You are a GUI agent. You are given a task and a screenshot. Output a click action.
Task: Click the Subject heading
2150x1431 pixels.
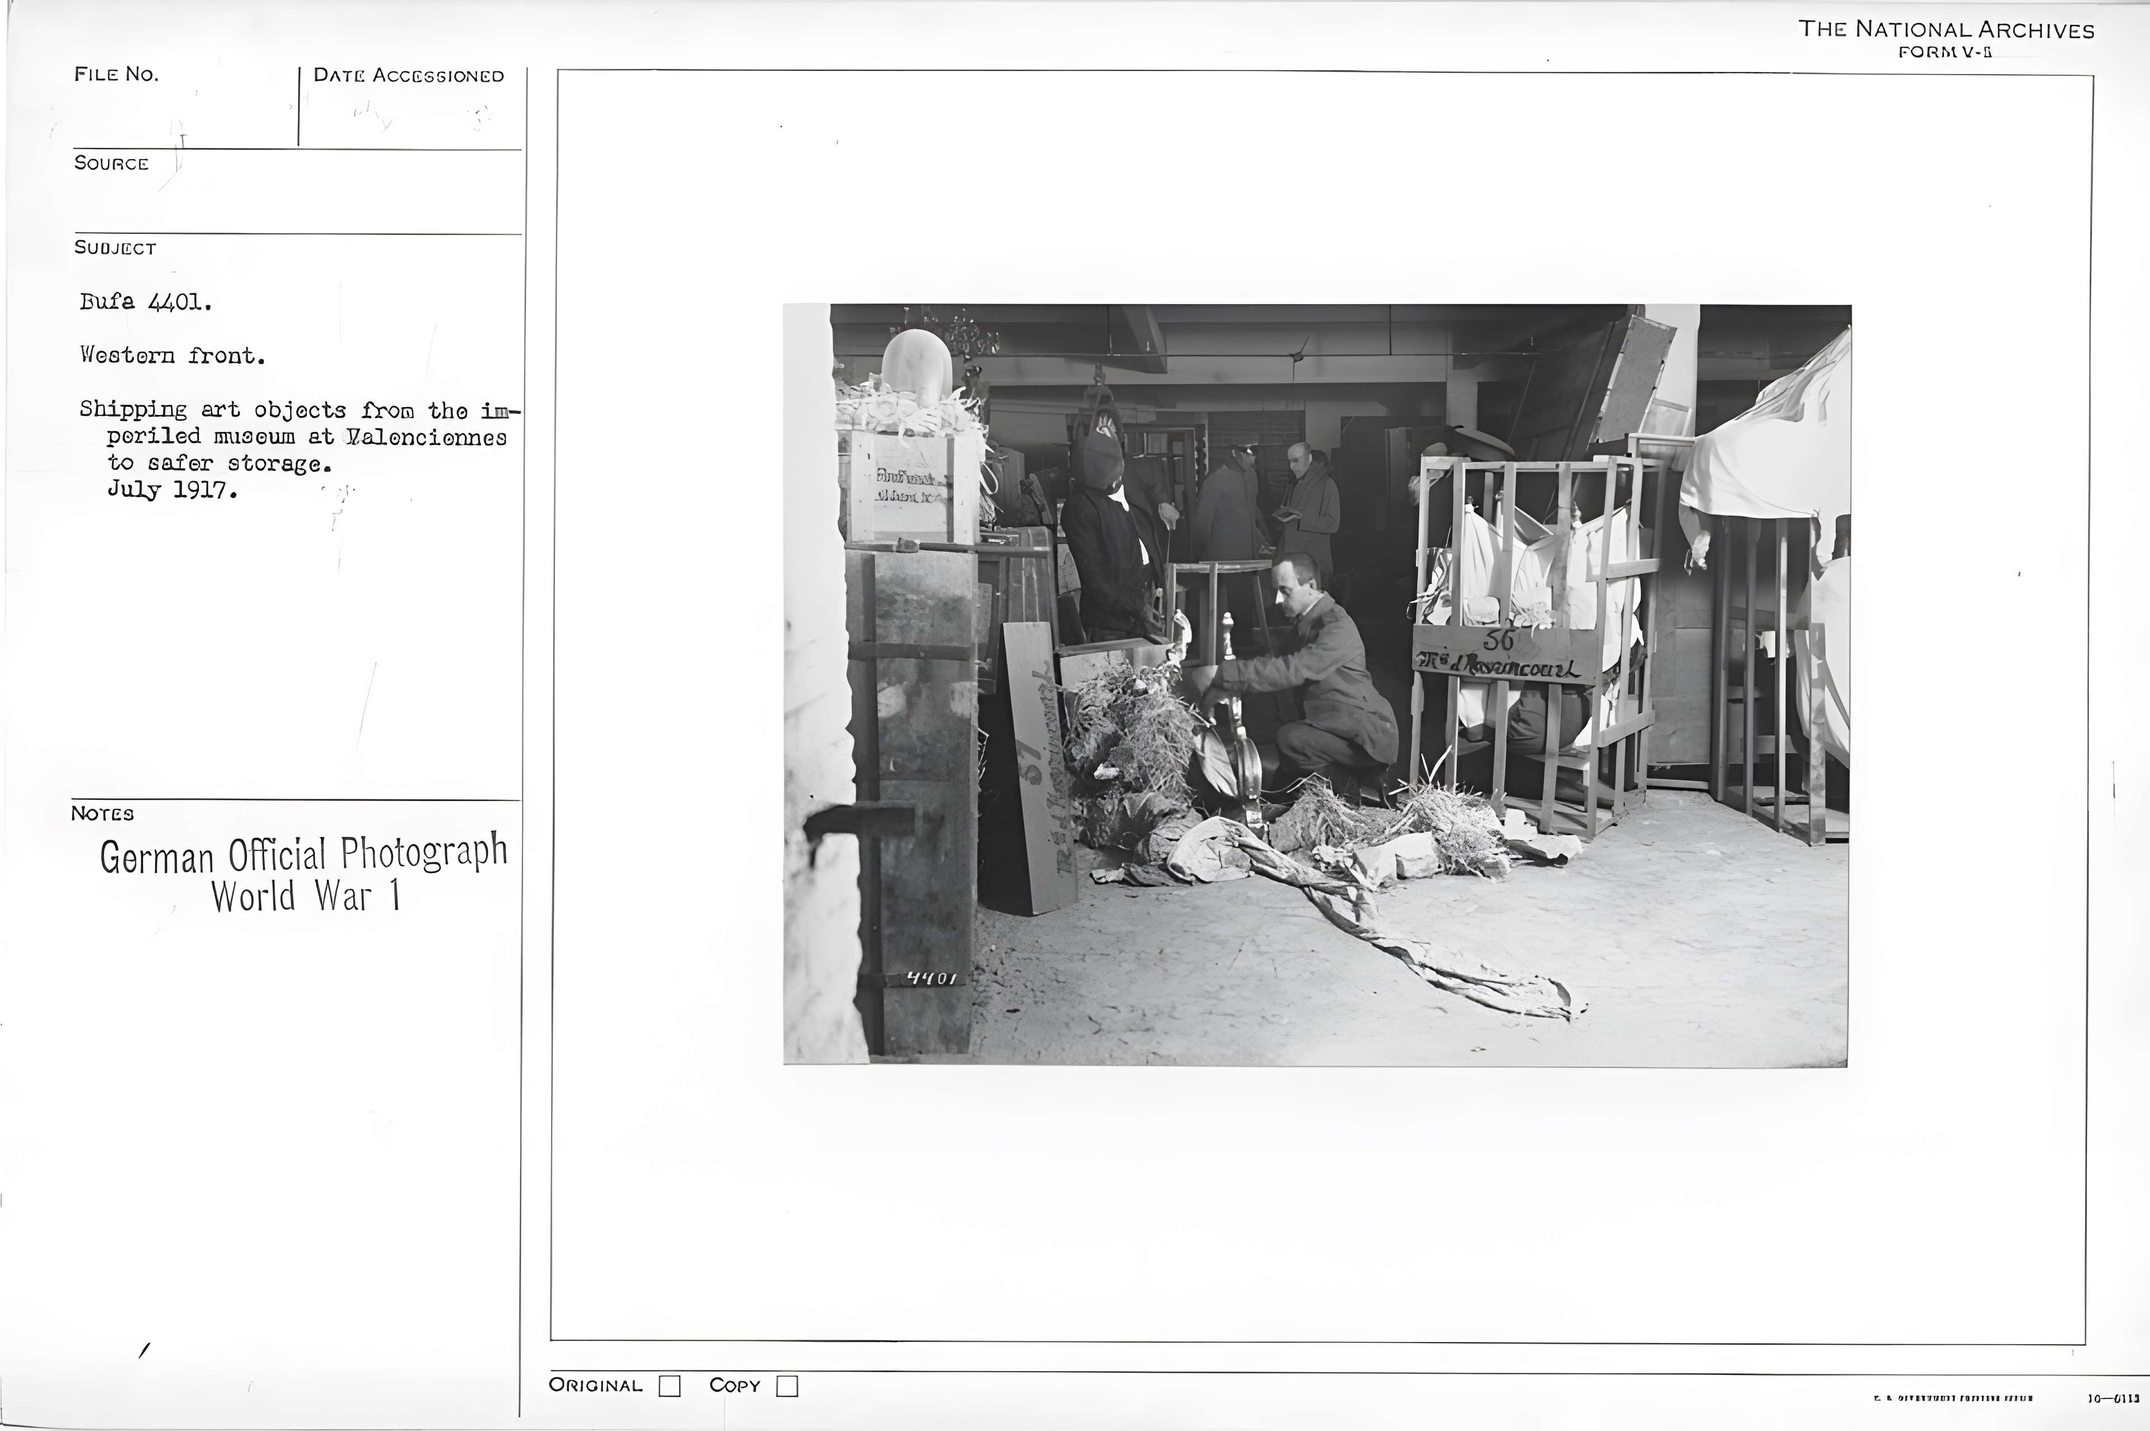click(x=115, y=248)
